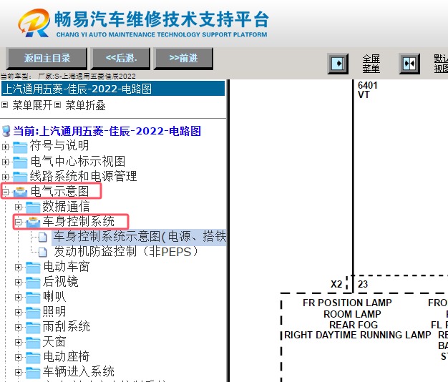
Task: Go forward with >>前进 button
Action: pos(183,59)
